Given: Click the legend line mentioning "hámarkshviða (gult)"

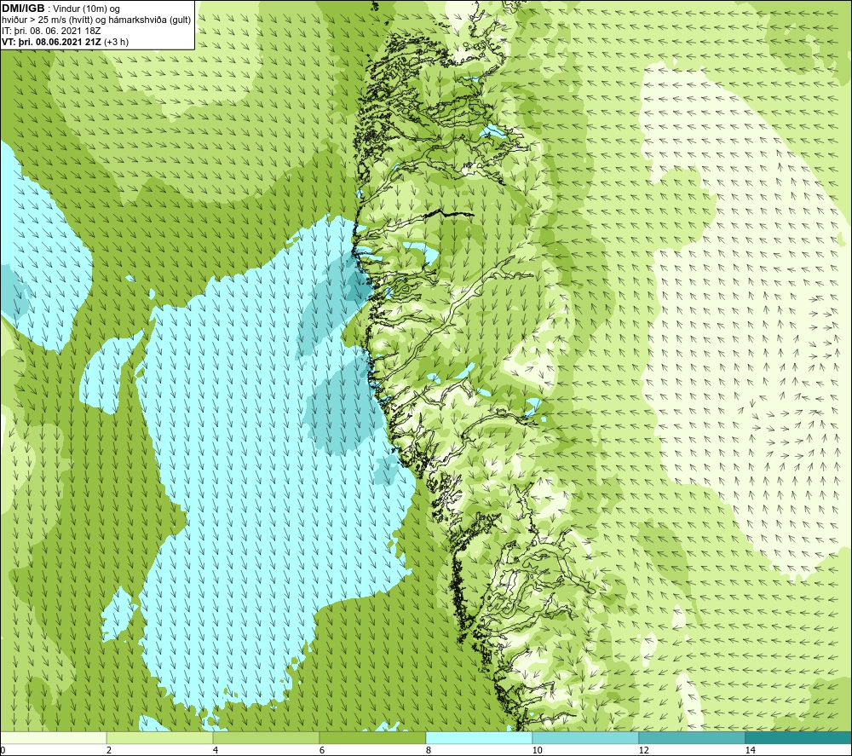Looking at the screenshot, I should (x=96, y=20).
